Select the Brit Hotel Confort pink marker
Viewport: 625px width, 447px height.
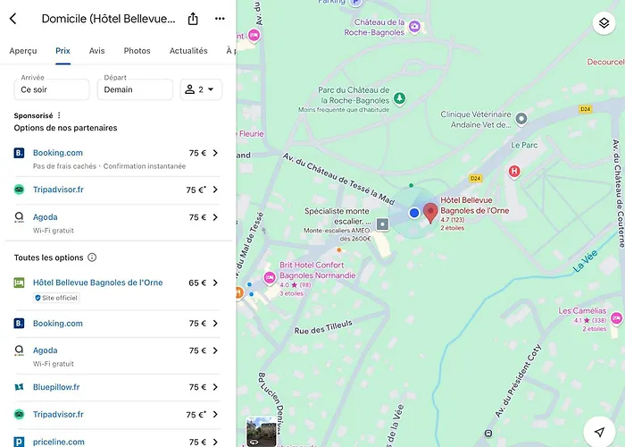270,278
